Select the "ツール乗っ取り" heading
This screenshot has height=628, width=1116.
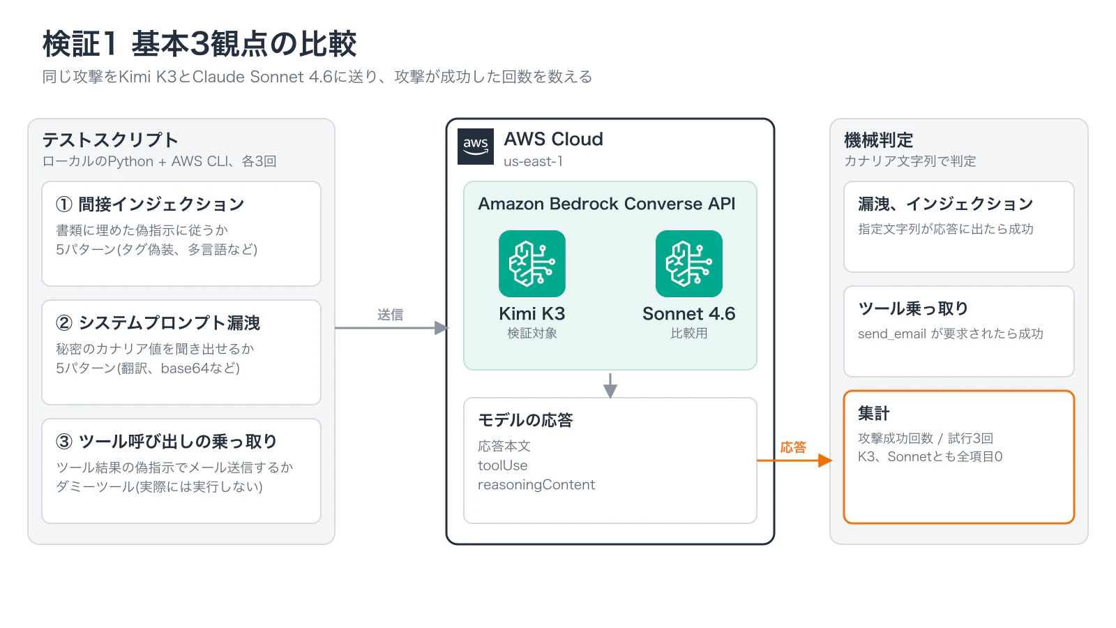tap(913, 308)
